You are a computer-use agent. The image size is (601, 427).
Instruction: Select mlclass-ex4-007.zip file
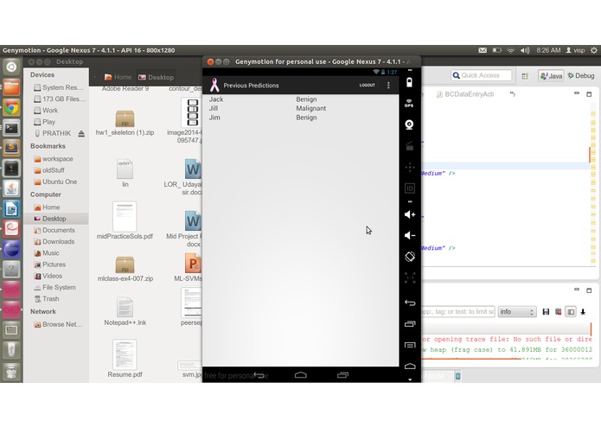(125, 269)
